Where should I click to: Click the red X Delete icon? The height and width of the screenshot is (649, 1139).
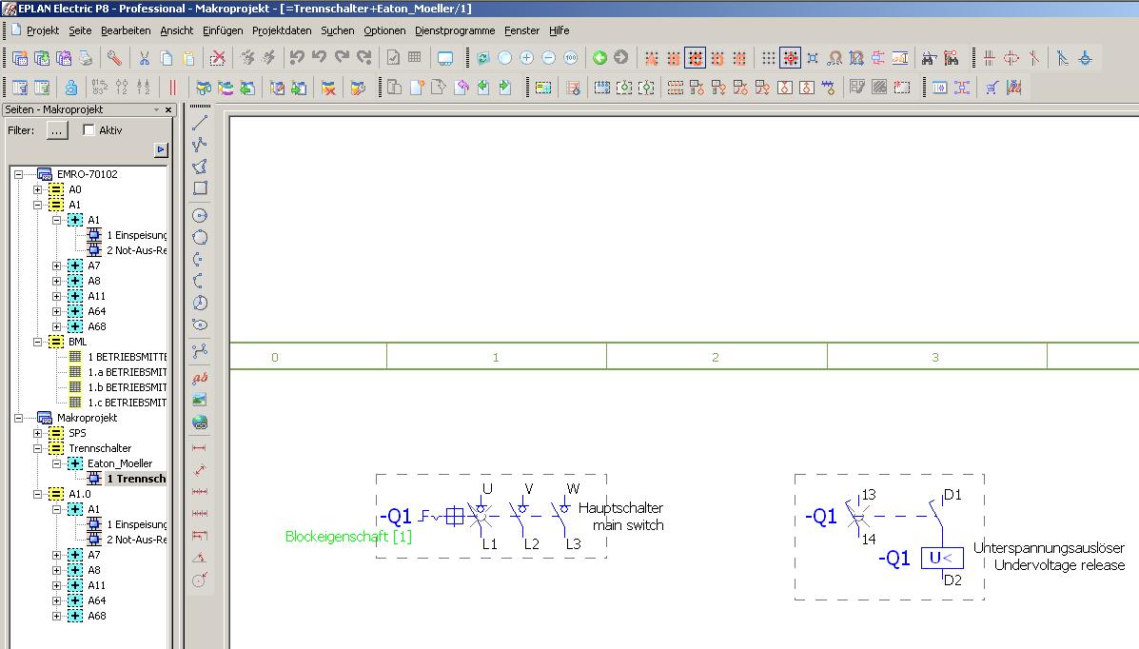[218, 58]
